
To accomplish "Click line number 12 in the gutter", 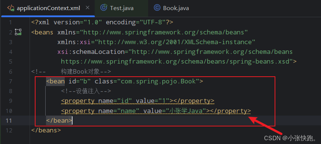I will (9, 131).
